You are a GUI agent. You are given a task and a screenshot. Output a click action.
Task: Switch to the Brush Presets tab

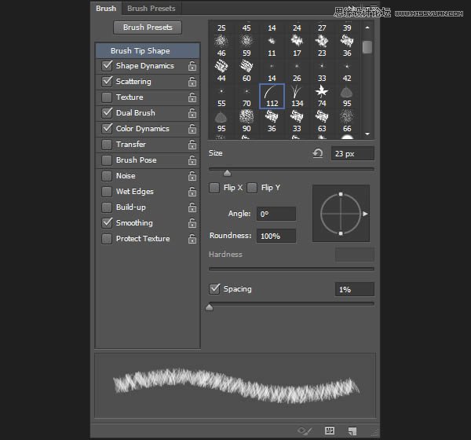coord(152,8)
